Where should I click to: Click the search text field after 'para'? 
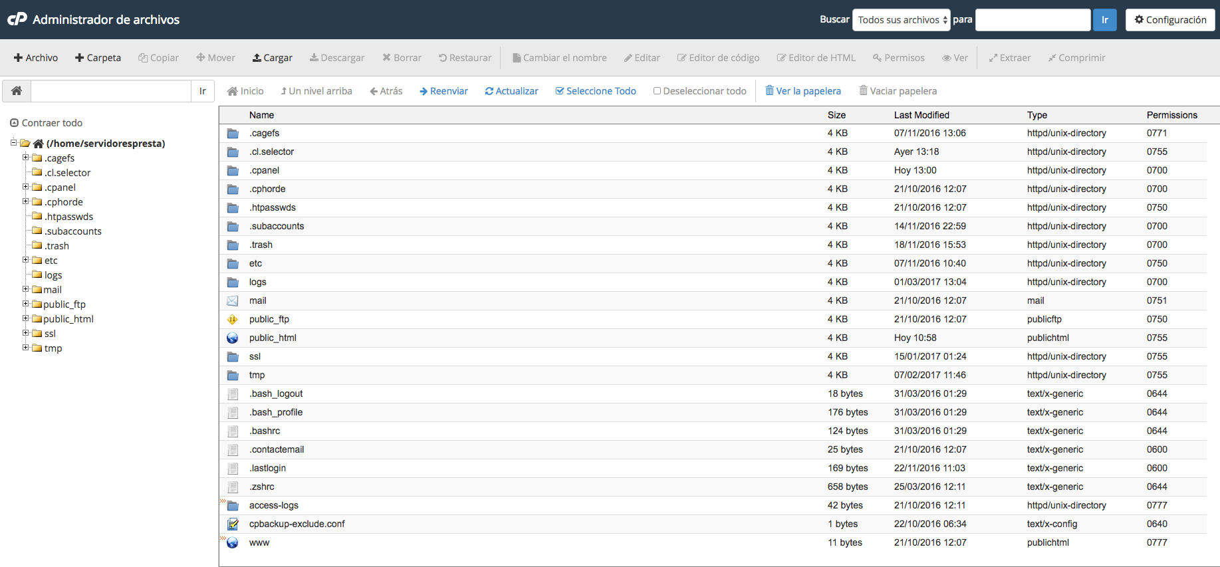[x=1032, y=20]
